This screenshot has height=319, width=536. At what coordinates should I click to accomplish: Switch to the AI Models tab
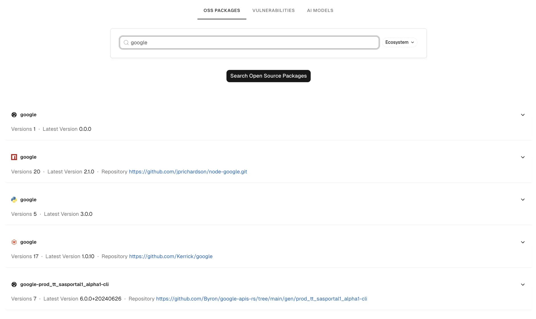(x=320, y=11)
